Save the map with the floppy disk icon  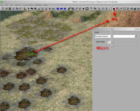(x=10, y=9)
